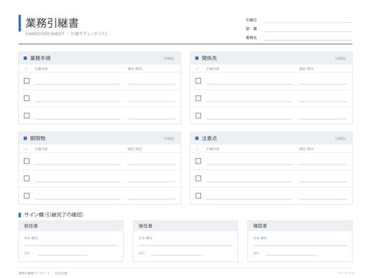Screen dimensions: 371x278
Task: Check the first row box in 関係先
Action: tap(198, 81)
